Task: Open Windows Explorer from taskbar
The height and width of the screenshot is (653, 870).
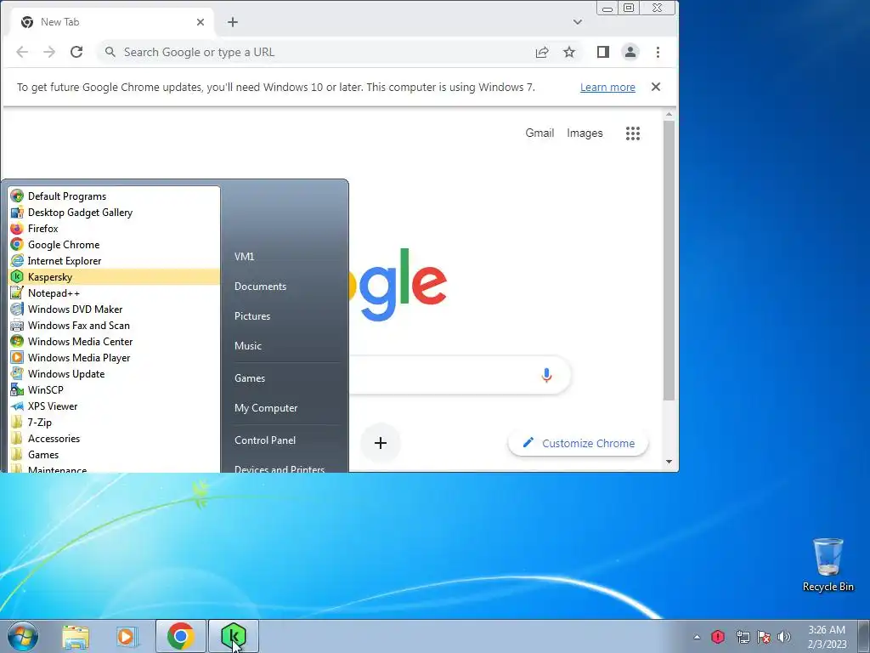Action: pyautogui.click(x=76, y=636)
